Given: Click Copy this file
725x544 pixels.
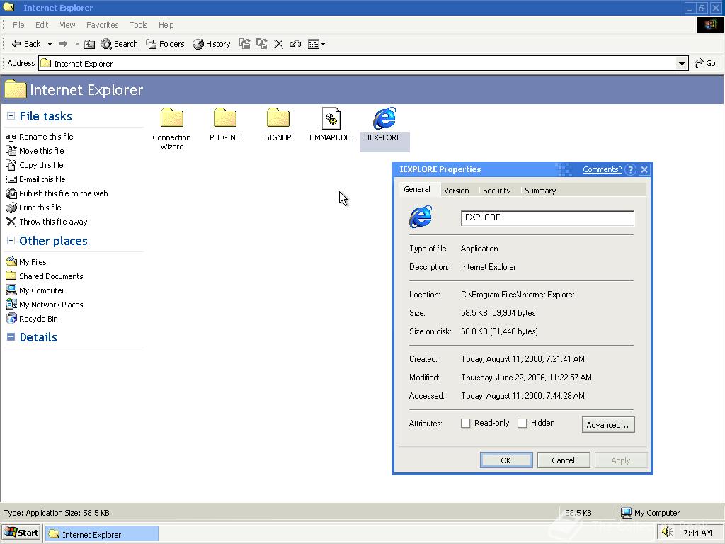Looking at the screenshot, I should (x=34, y=165).
